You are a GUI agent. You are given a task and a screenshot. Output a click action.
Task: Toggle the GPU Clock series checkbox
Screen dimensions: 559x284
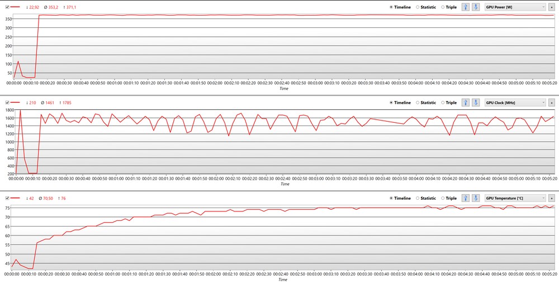click(x=7, y=103)
